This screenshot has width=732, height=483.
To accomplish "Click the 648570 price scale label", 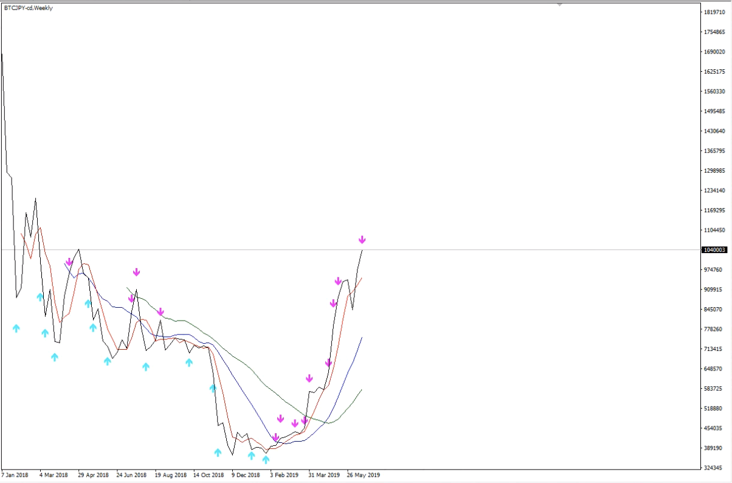I will coord(712,369).
